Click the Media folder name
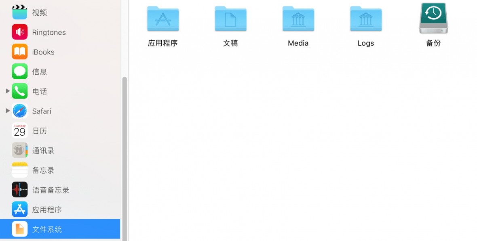Image resolution: width=477 pixels, height=241 pixels. (x=298, y=43)
